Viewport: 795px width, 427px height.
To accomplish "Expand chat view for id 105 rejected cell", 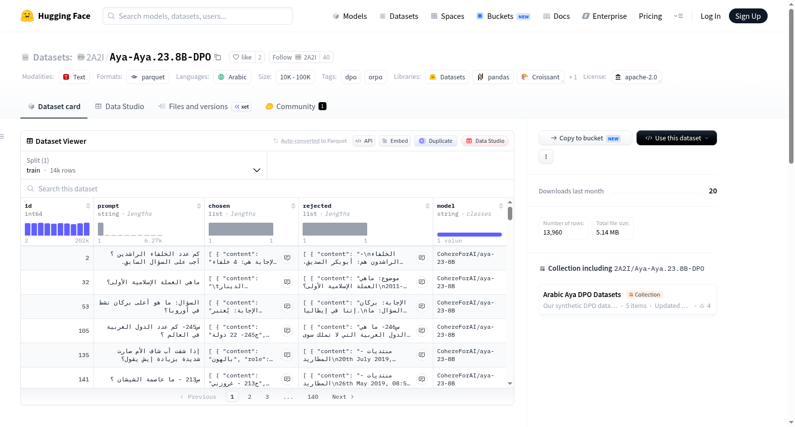I will [422, 331].
